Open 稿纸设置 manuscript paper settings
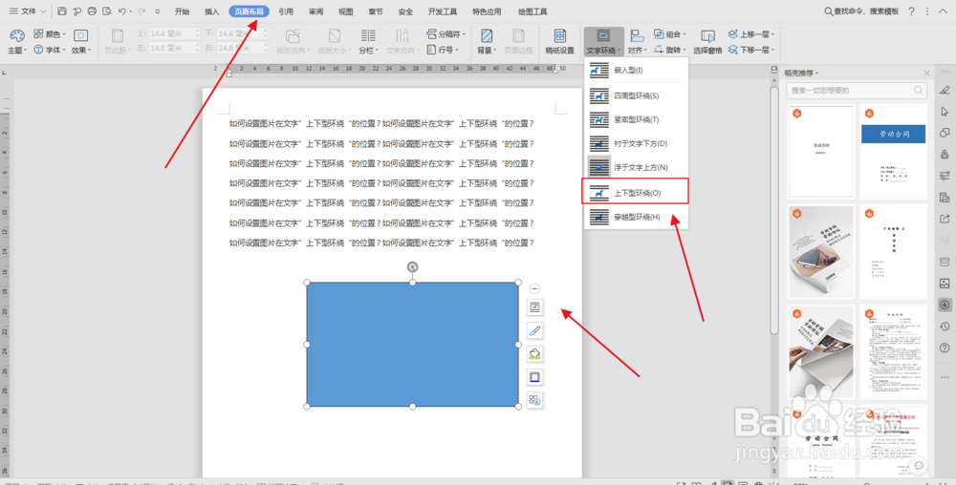The height and width of the screenshot is (485, 956). click(x=559, y=42)
